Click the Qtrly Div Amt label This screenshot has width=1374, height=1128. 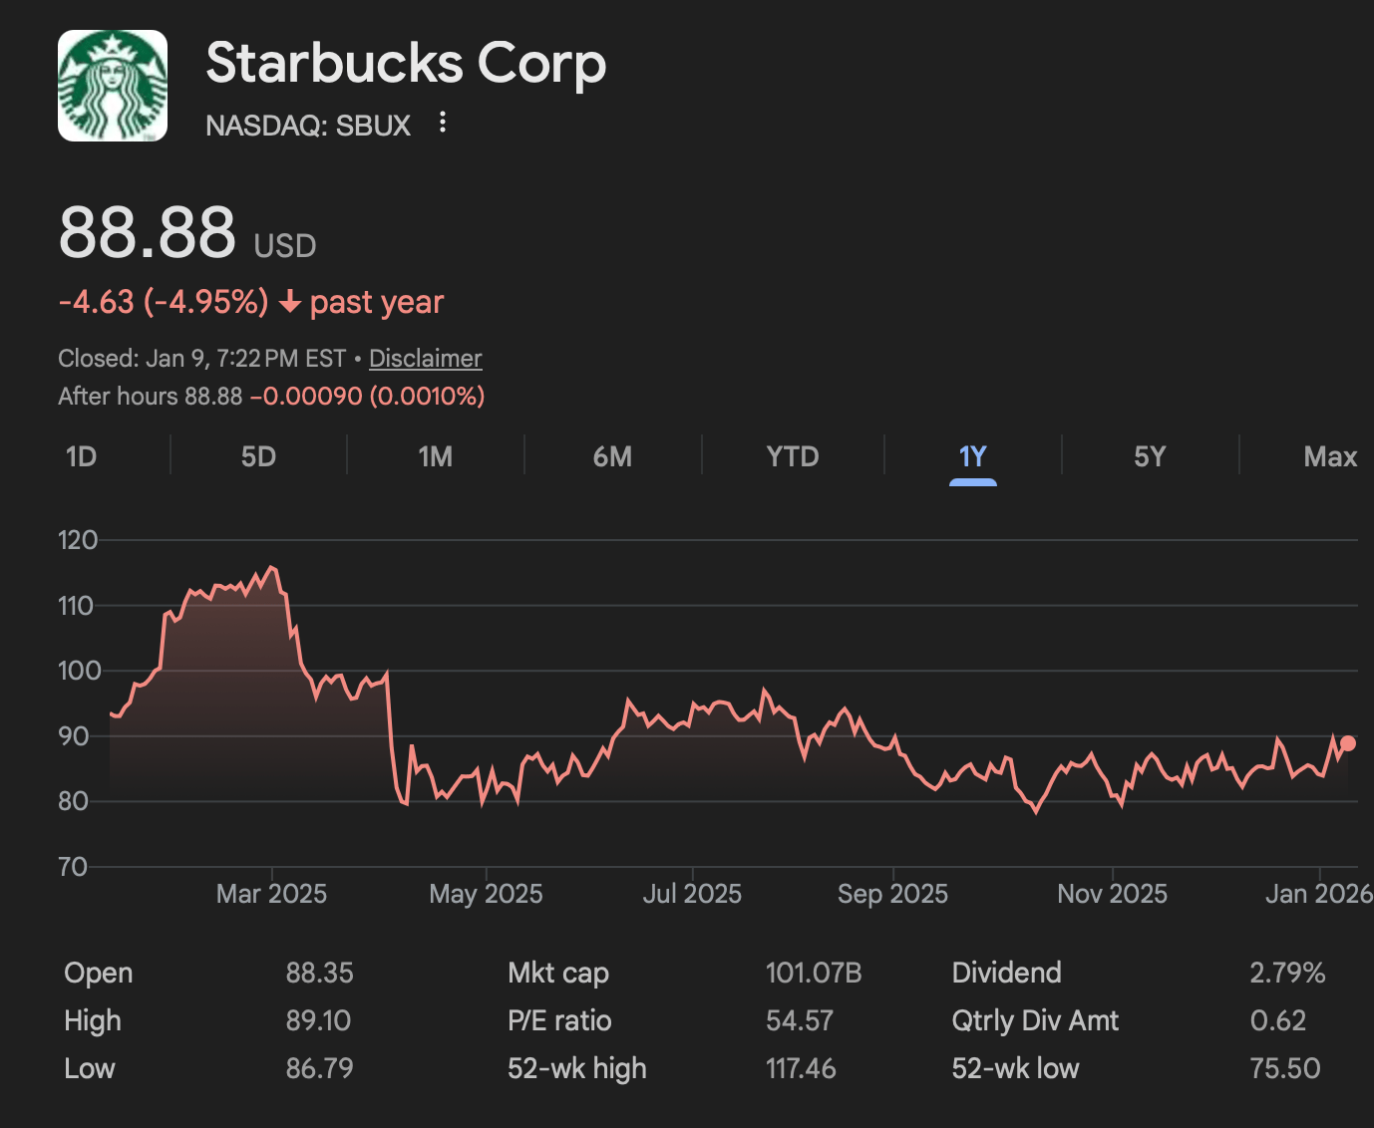[1035, 1021]
